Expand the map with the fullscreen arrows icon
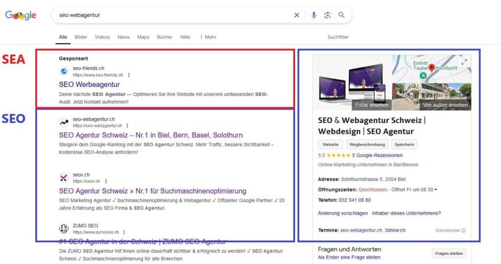This screenshot has height=264, width=501. [x=464, y=61]
